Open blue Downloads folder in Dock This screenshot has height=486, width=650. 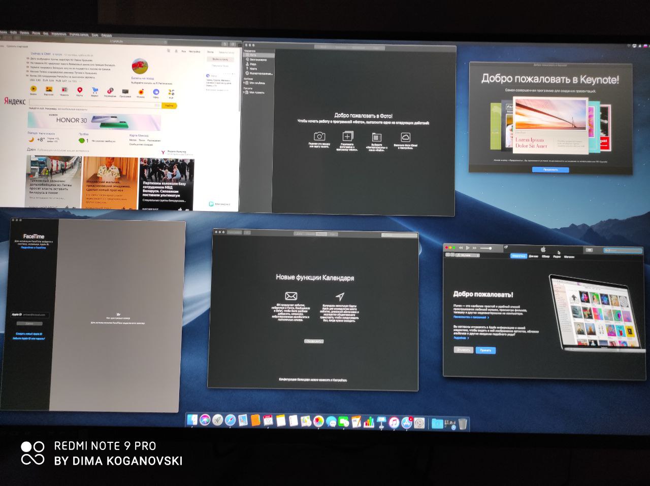[x=437, y=423]
